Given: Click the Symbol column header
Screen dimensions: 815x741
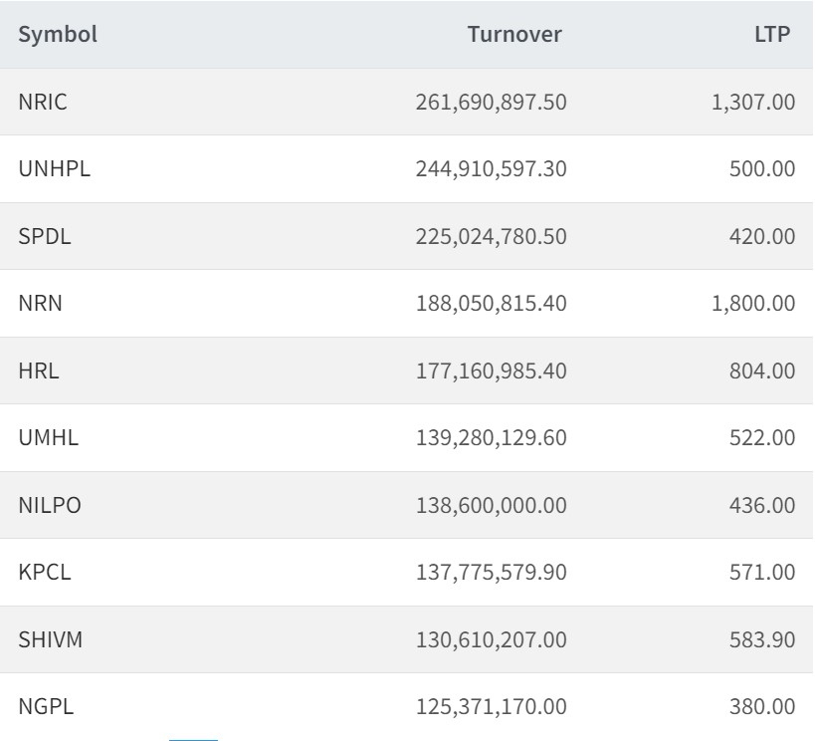Looking at the screenshot, I should 58,35.
